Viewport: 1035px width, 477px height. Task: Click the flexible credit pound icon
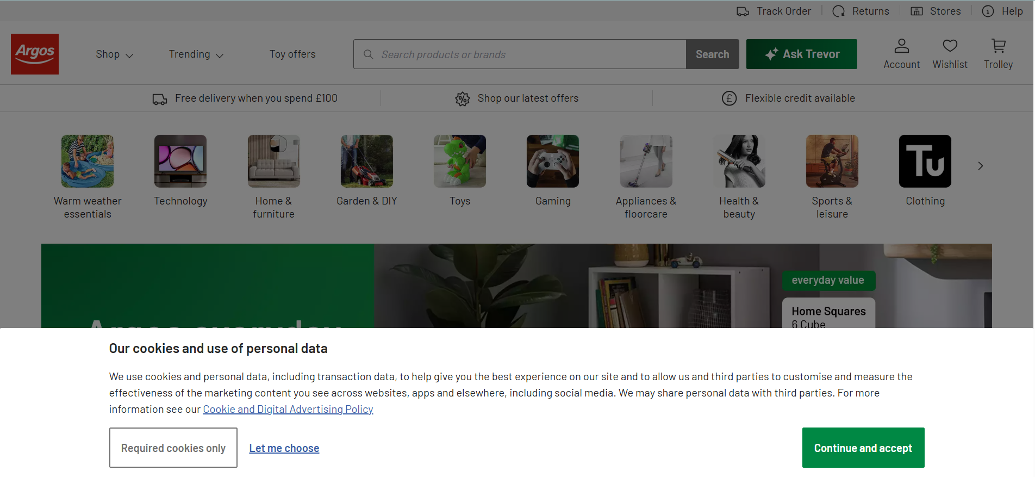[729, 98]
